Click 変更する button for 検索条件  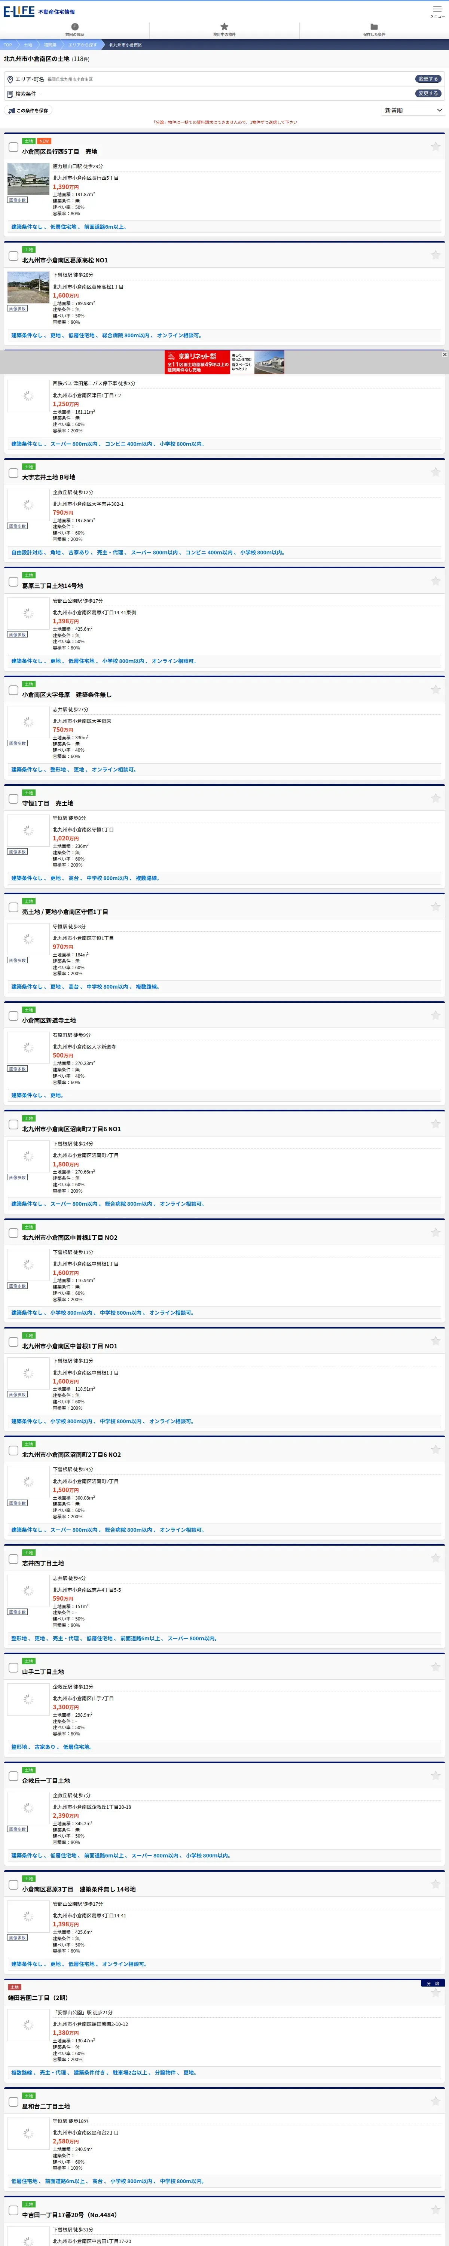coord(427,93)
